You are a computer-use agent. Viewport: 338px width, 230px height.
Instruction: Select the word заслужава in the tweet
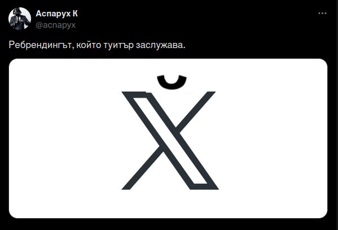159,45
